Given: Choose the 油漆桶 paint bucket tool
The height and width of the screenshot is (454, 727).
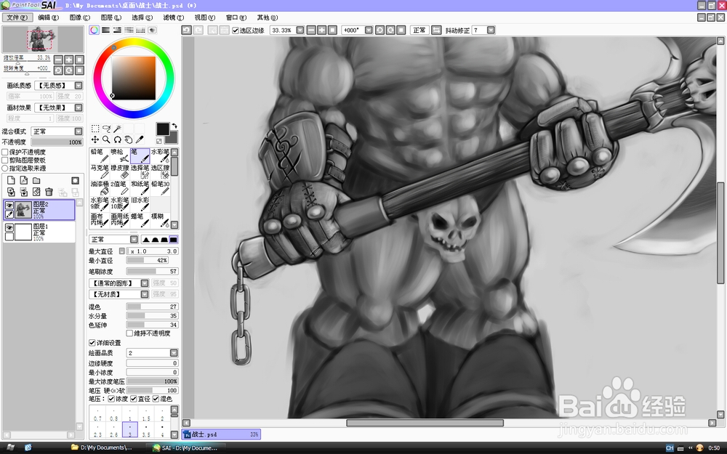Looking at the screenshot, I should 100,187.
